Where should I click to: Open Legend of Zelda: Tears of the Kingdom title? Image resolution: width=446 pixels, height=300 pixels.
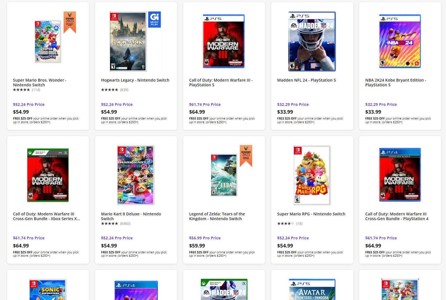click(217, 216)
